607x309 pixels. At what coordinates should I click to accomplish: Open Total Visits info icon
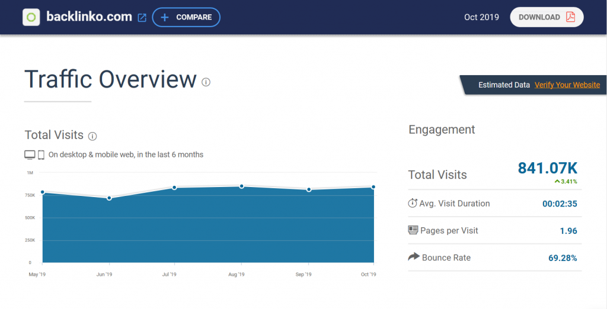point(92,136)
